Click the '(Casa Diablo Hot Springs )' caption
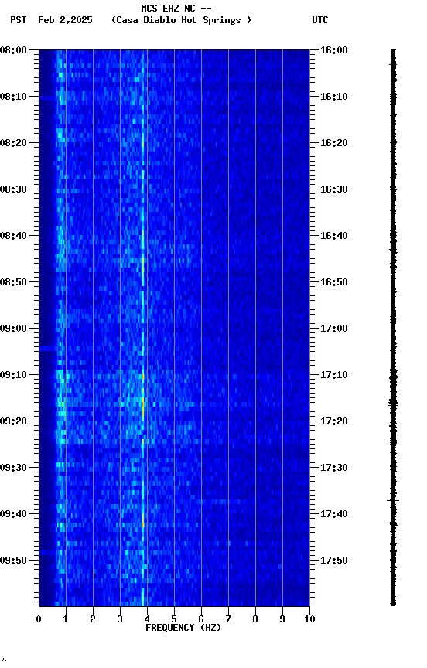427x668 pixels. [182, 20]
